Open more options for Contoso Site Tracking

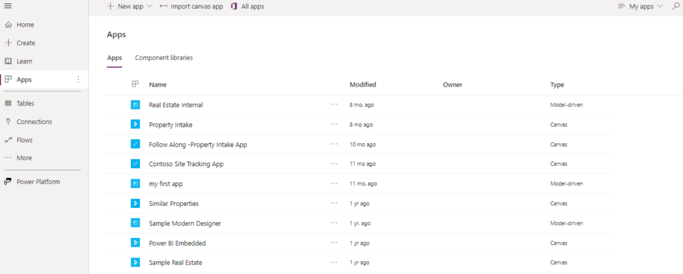pos(334,164)
